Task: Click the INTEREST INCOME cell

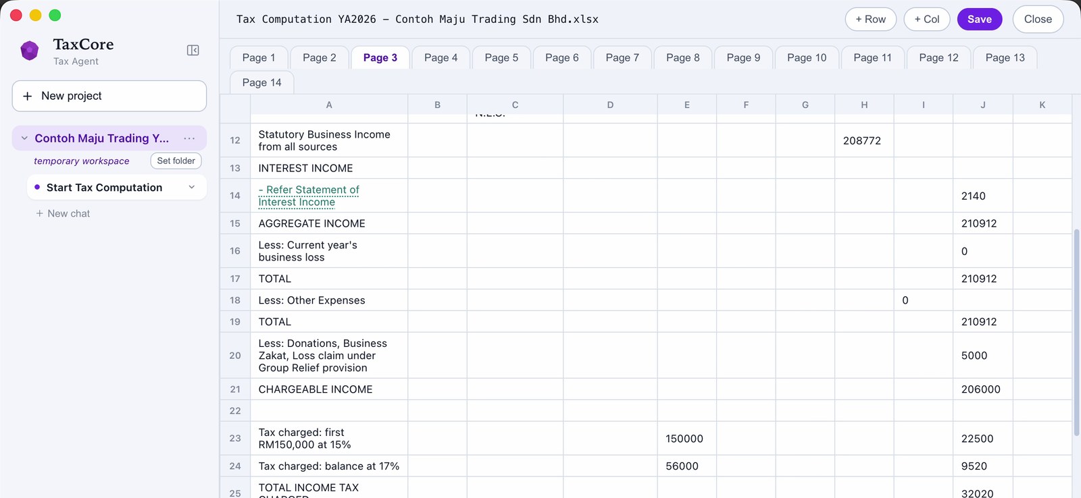Action: click(329, 168)
